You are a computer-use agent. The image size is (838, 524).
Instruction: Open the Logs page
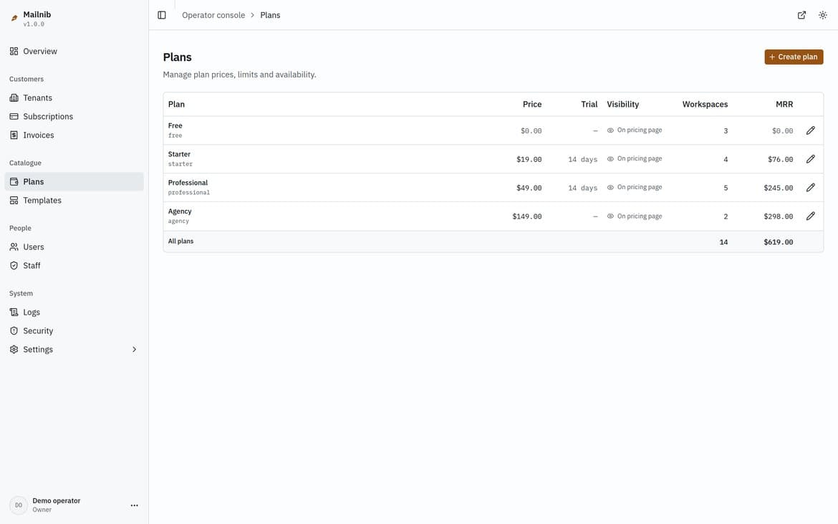(x=74, y=313)
